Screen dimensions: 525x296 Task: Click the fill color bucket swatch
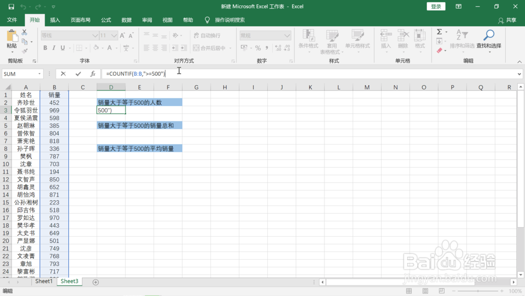tap(96, 48)
